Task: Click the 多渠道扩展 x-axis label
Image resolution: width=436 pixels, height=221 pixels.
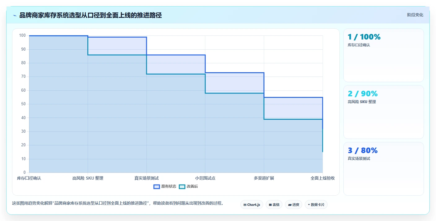Action: [x=264, y=178]
